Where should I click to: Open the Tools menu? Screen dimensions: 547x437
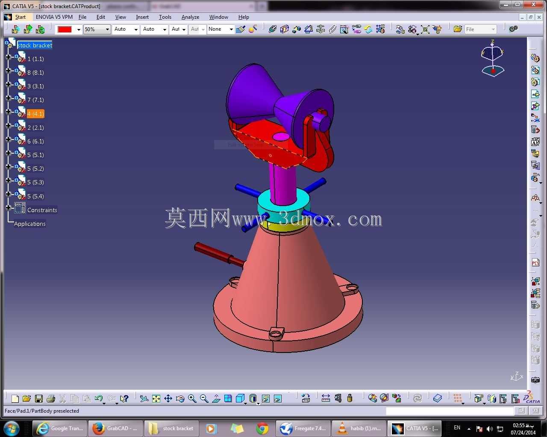(165, 17)
